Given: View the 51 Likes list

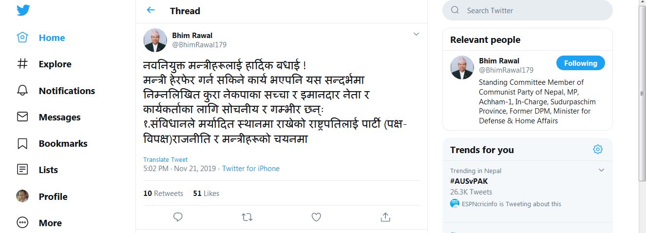Looking at the screenshot, I should pos(206,194).
